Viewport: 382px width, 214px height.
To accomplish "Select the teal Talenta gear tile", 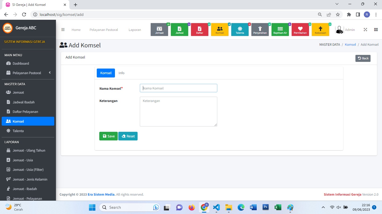I will pos(240,30).
